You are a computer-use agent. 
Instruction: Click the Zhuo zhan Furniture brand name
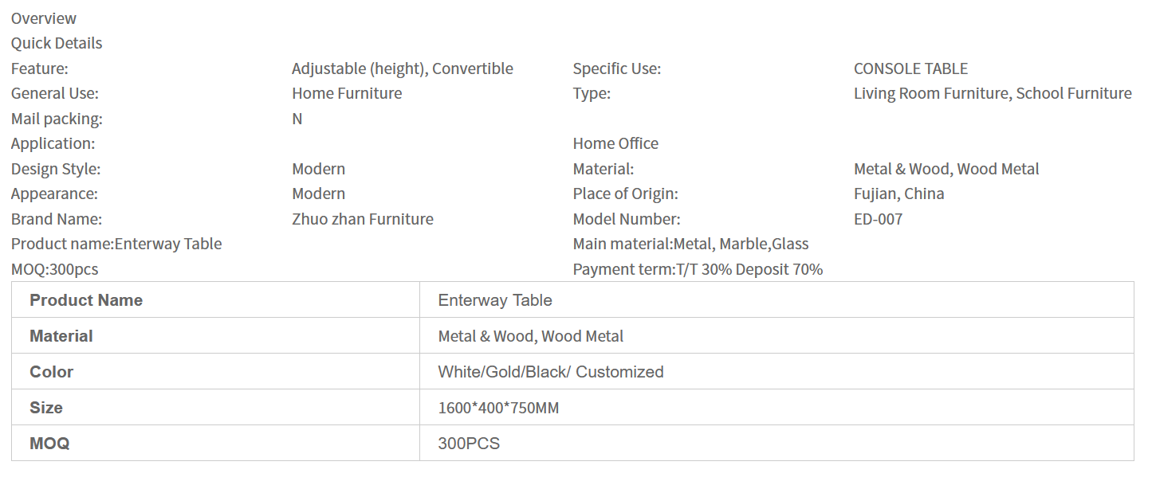(363, 219)
